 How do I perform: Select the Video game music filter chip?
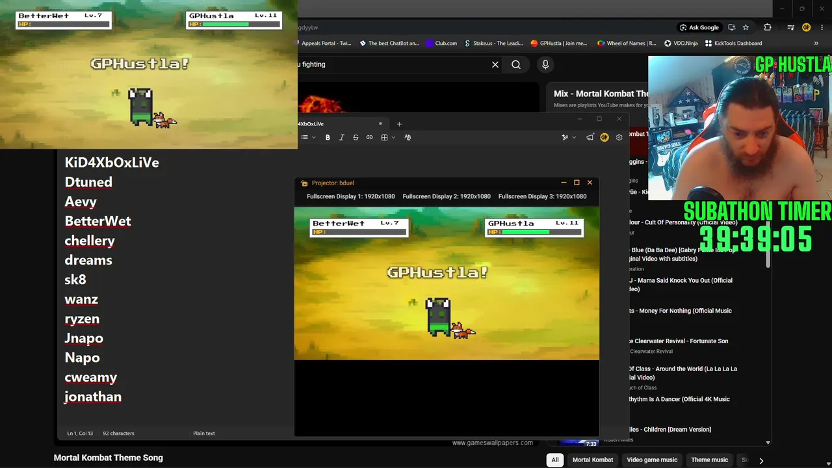pos(652,460)
